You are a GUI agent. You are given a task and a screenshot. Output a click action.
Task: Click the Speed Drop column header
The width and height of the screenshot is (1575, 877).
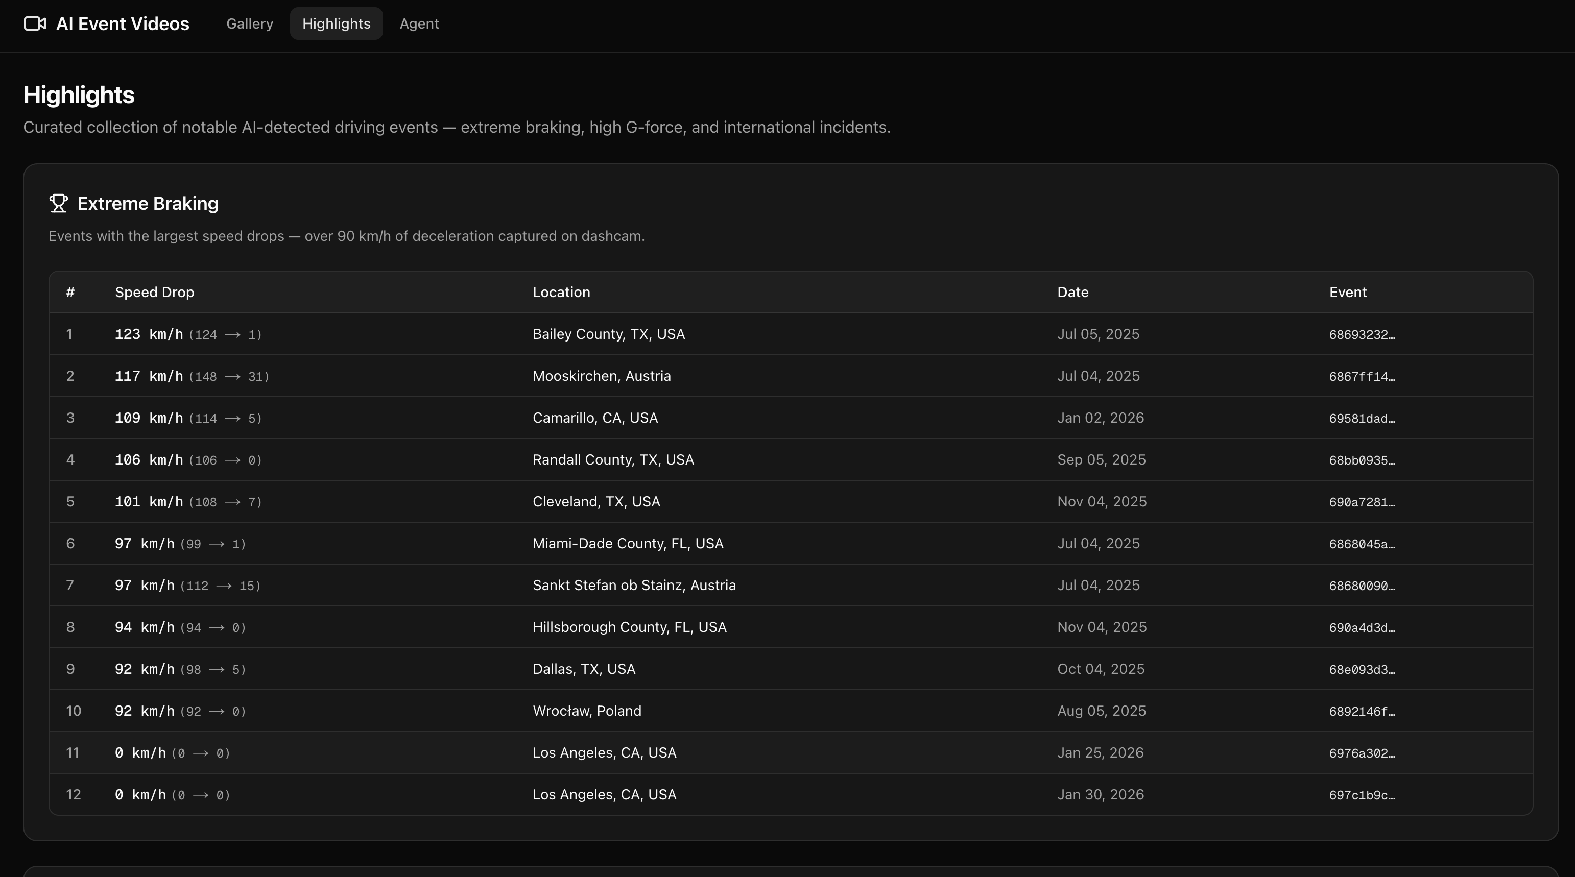pyautogui.click(x=154, y=292)
